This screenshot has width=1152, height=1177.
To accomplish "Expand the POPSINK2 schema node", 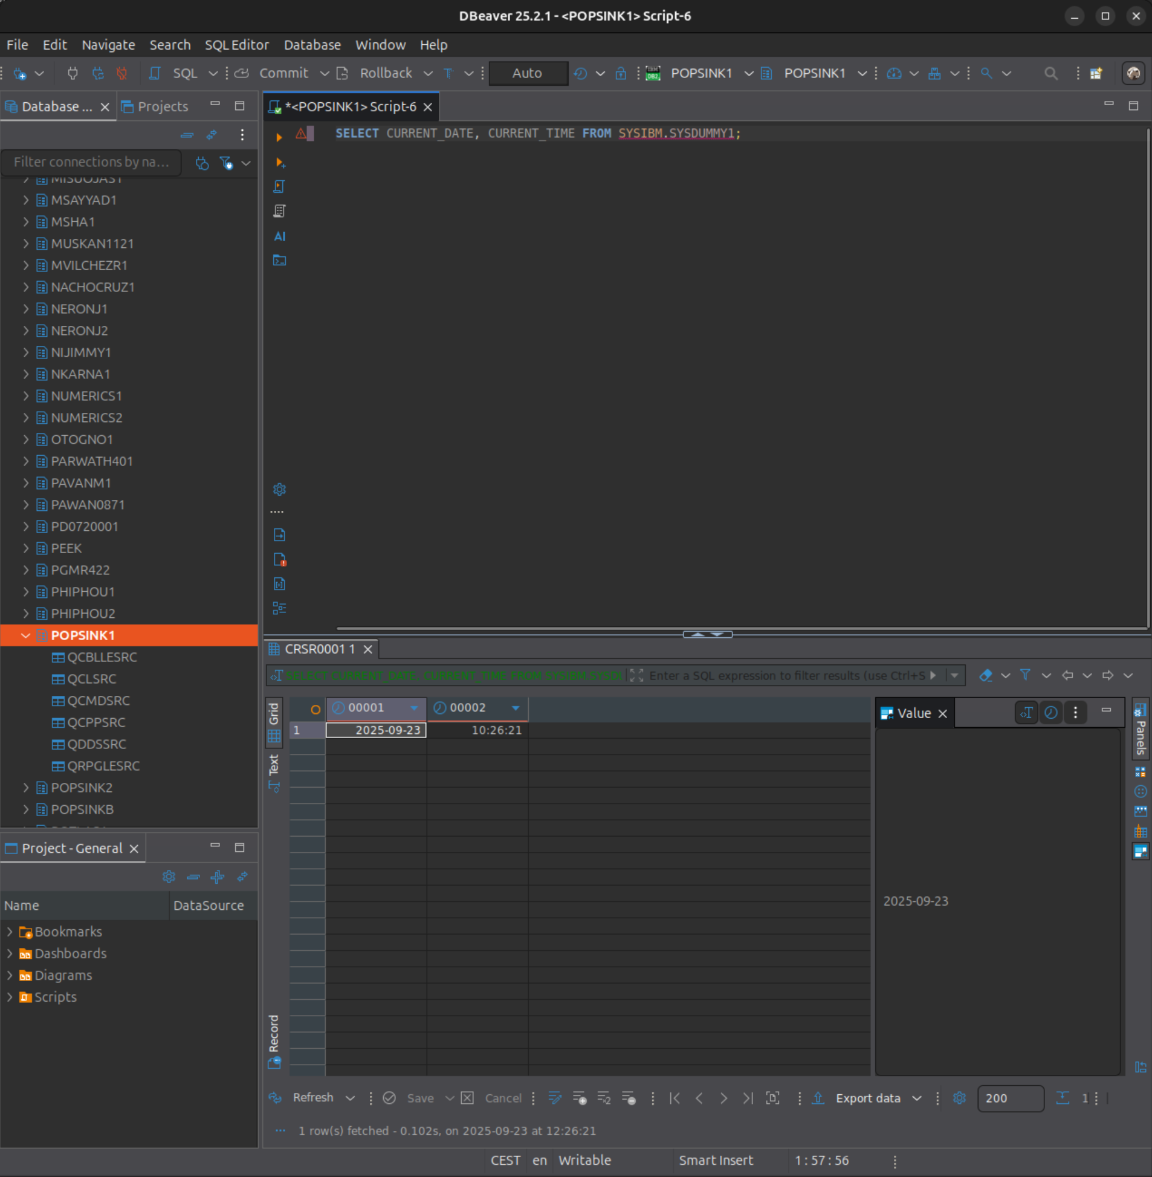I will pos(25,787).
